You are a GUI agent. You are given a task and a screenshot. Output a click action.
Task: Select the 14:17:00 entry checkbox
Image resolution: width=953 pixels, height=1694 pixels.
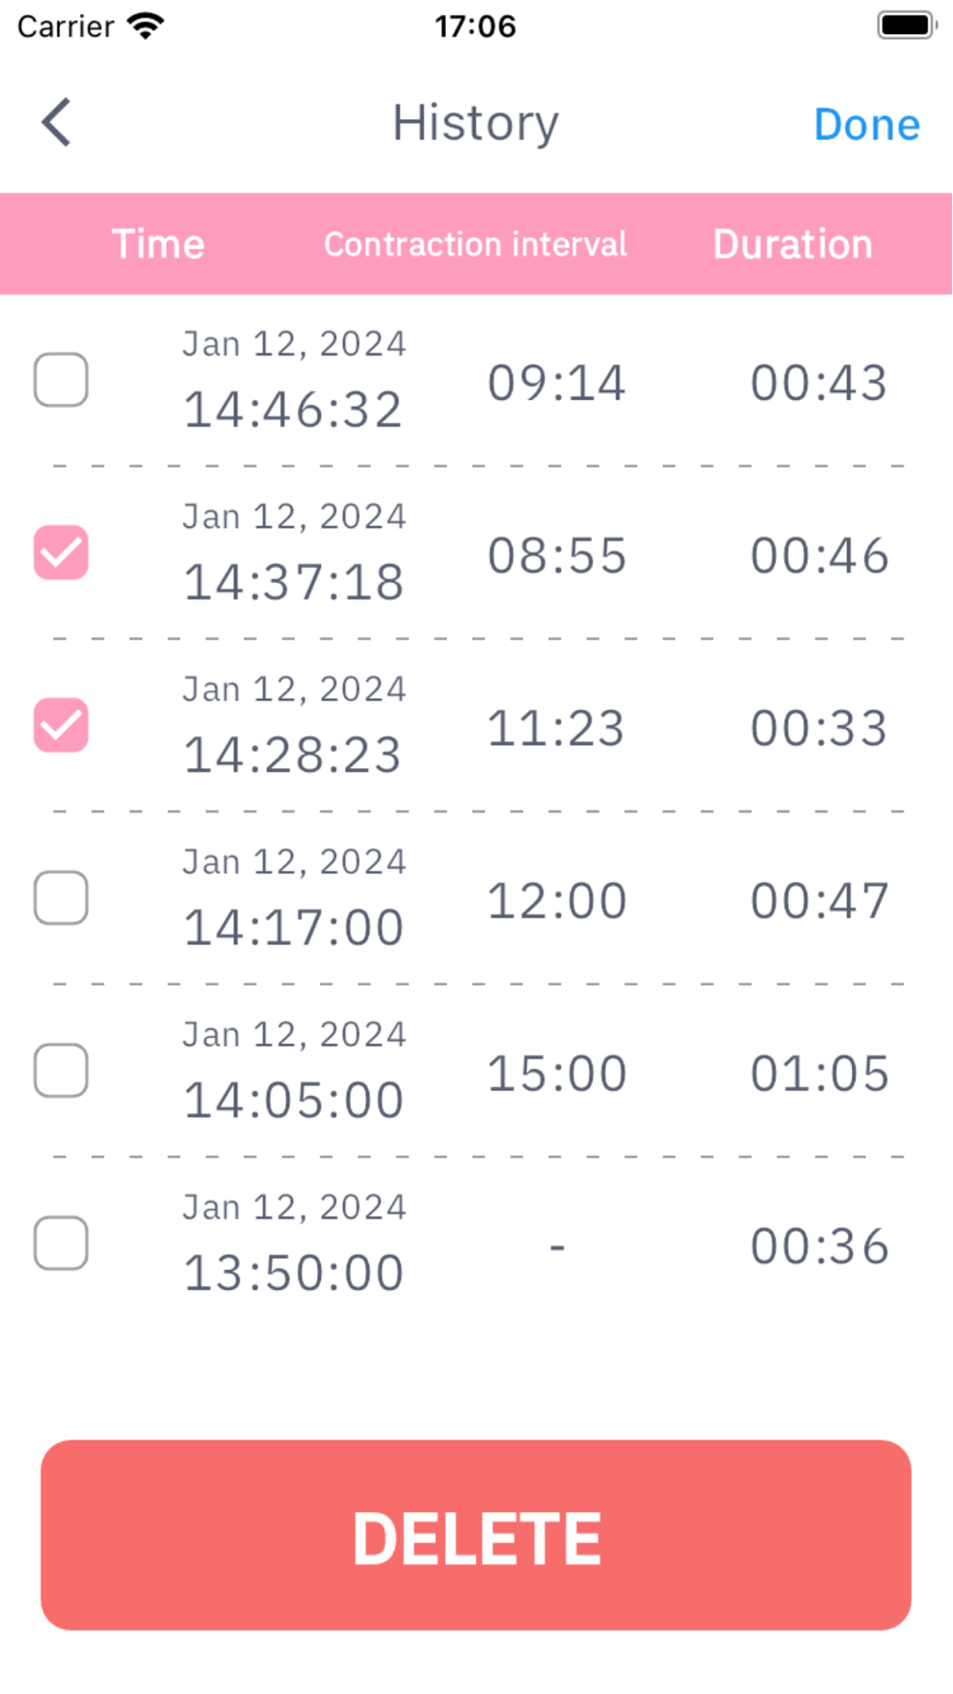click(x=61, y=897)
